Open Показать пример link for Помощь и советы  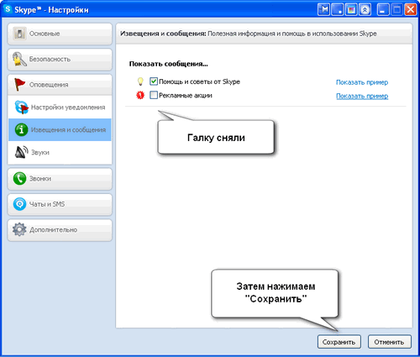click(x=362, y=82)
